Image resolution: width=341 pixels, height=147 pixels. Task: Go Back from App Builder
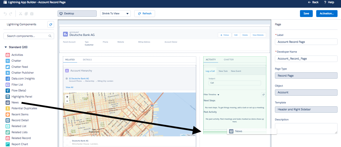[313, 2]
